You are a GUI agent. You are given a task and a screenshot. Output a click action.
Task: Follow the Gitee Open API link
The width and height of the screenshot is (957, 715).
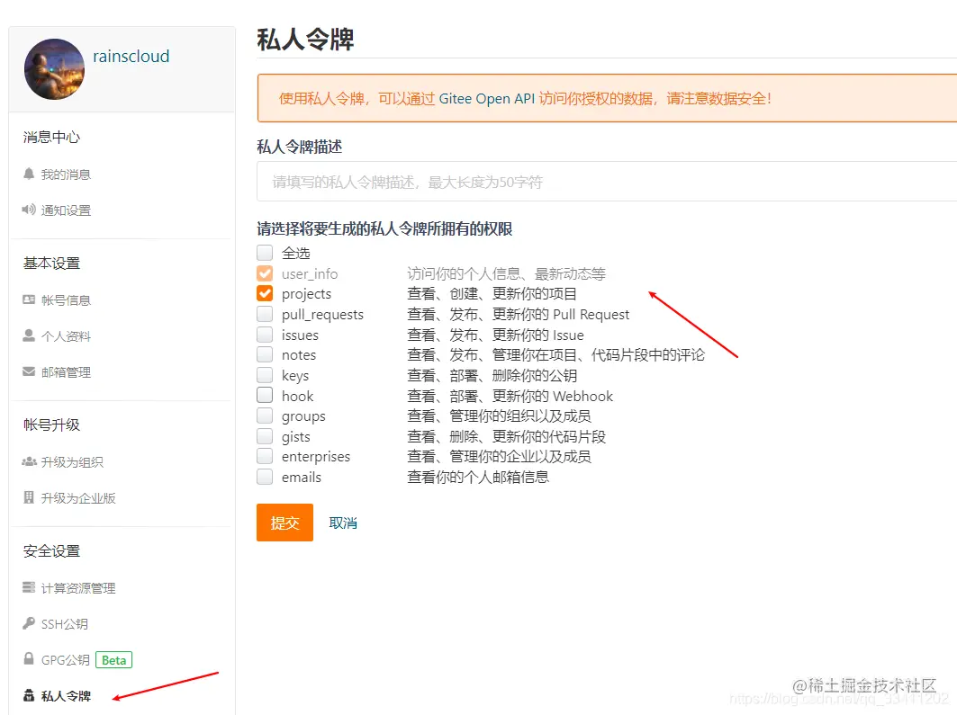click(x=486, y=99)
